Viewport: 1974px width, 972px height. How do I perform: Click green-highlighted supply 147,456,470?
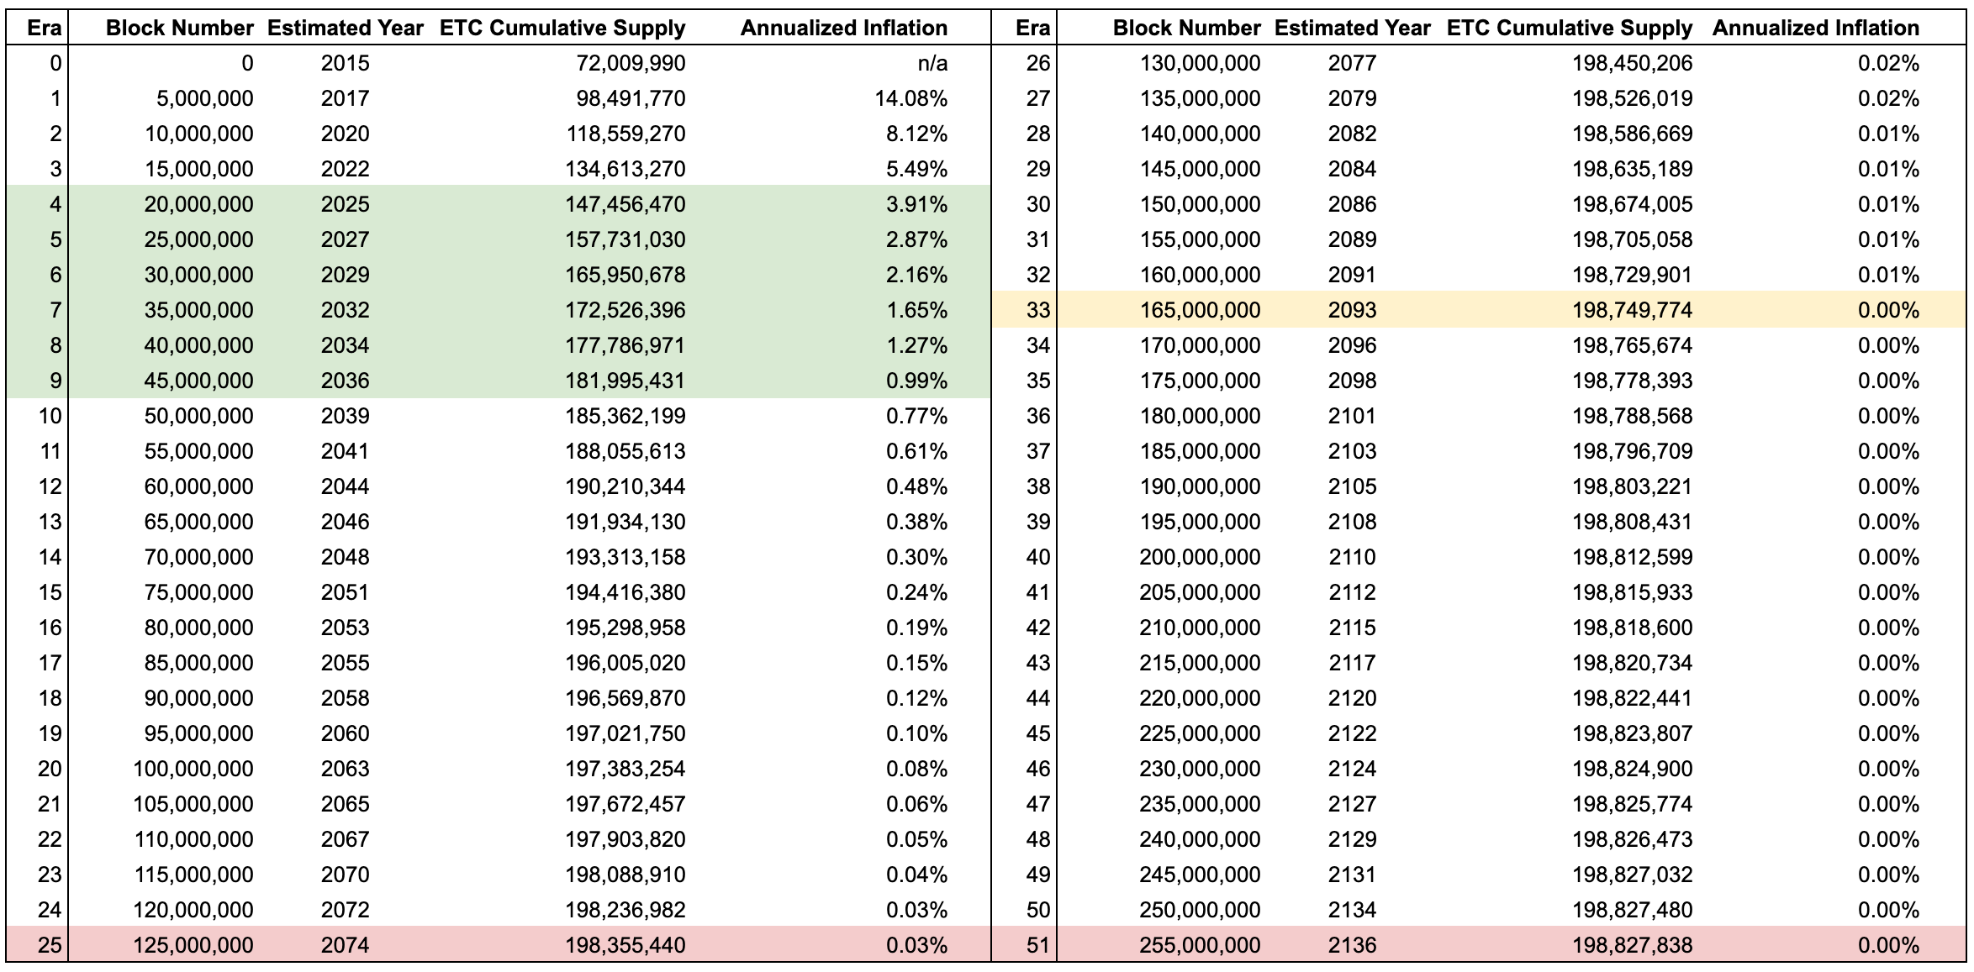point(625,204)
